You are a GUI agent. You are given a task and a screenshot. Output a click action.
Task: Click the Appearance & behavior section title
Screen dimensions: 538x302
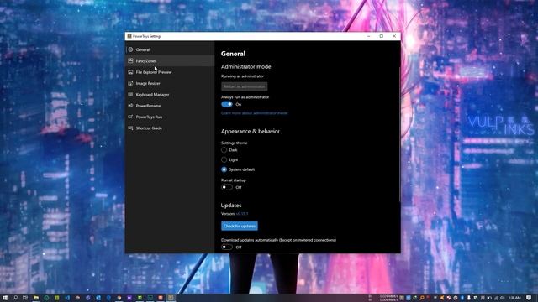(251, 132)
